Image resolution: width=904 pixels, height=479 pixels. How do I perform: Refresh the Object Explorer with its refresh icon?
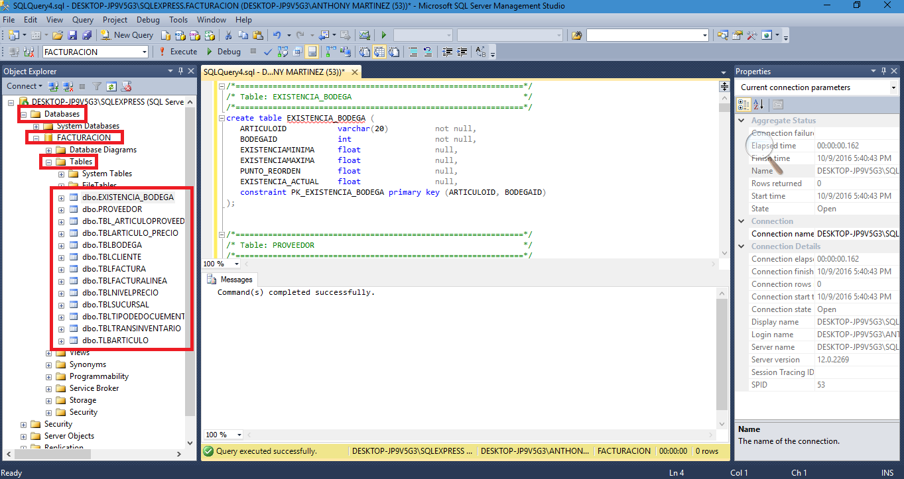pos(111,86)
